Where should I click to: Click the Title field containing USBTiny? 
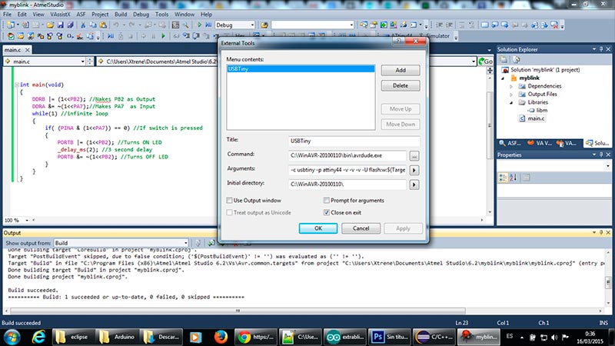click(354, 141)
